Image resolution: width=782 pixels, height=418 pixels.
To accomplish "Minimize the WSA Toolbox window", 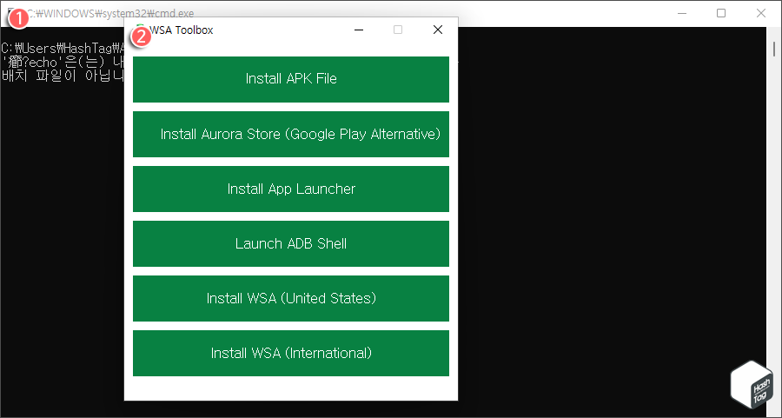I will 359,30.
